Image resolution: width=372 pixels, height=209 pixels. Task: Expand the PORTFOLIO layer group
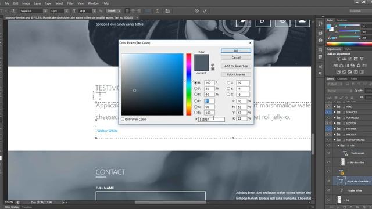click(x=335, y=118)
